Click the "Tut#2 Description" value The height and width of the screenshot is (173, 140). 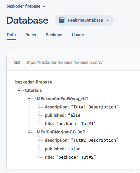[x=94, y=140]
